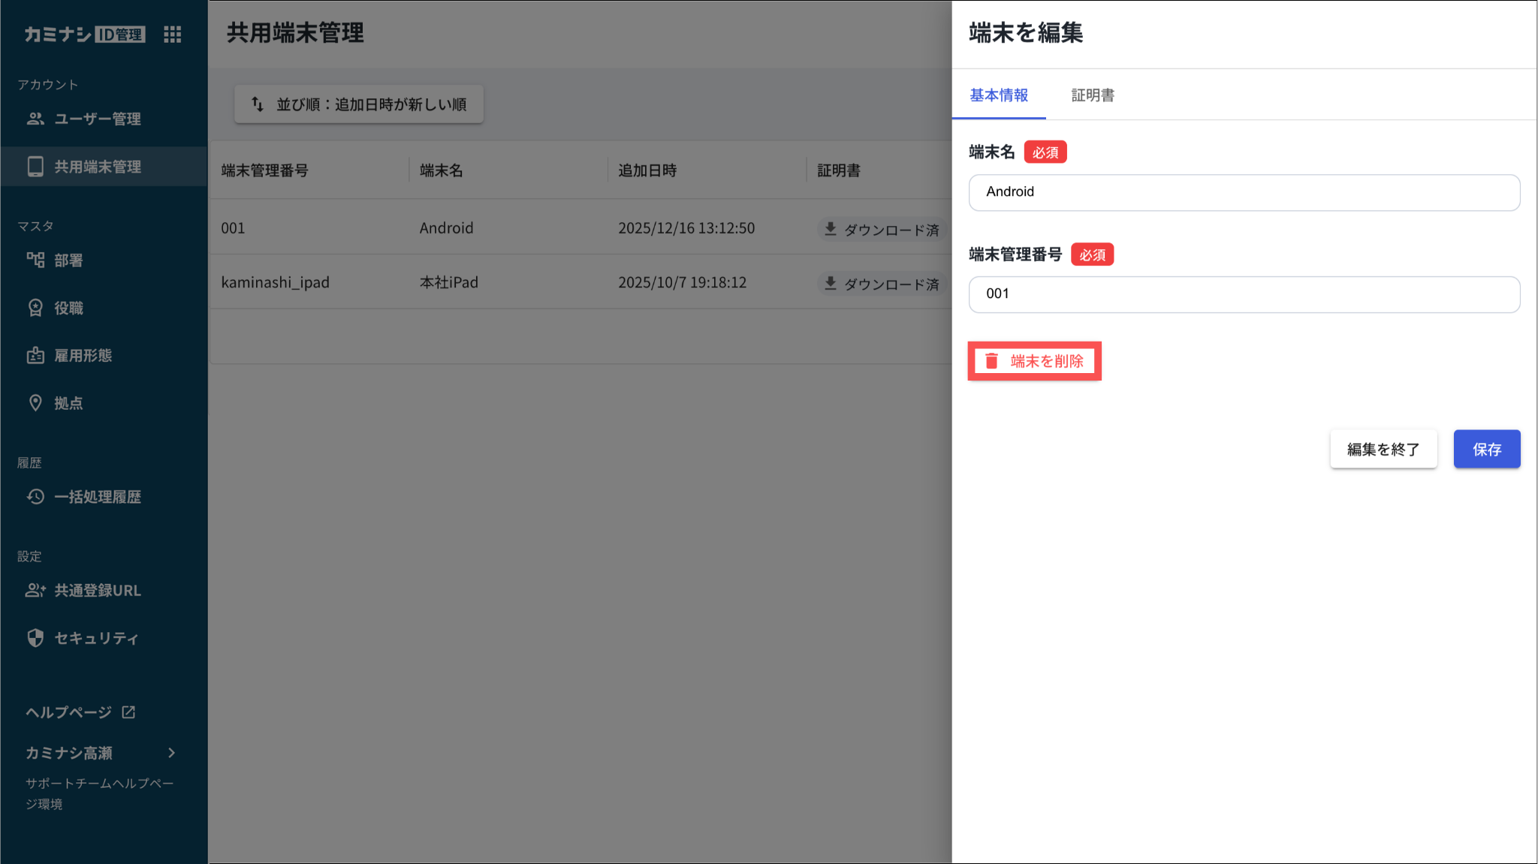Click the ユーザー管理 users icon
1538x864 pixels.
(35, 119)
